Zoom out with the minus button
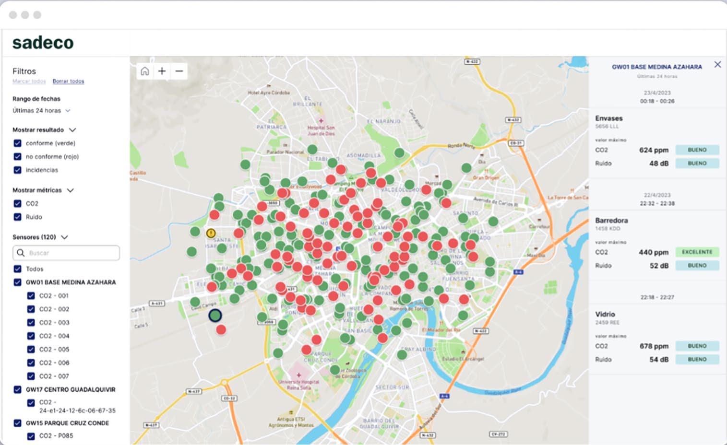 tap(179, 71)
